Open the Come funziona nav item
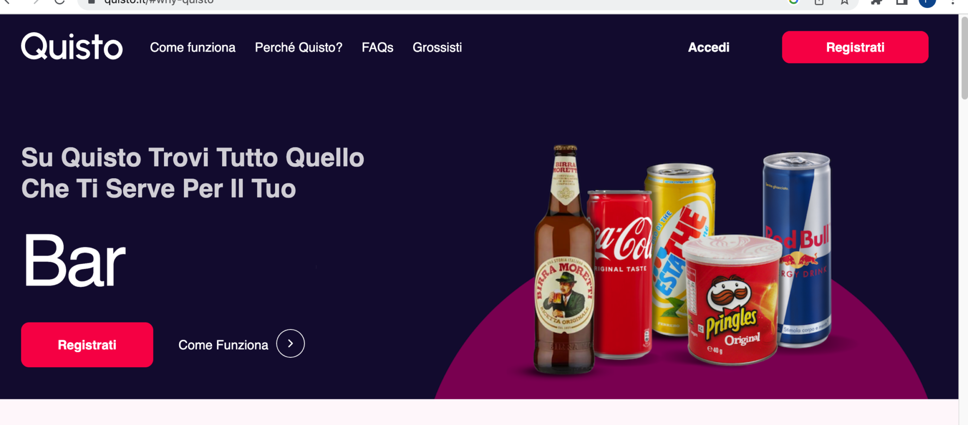This screenshot has width=968, height=425. [192, 47]
